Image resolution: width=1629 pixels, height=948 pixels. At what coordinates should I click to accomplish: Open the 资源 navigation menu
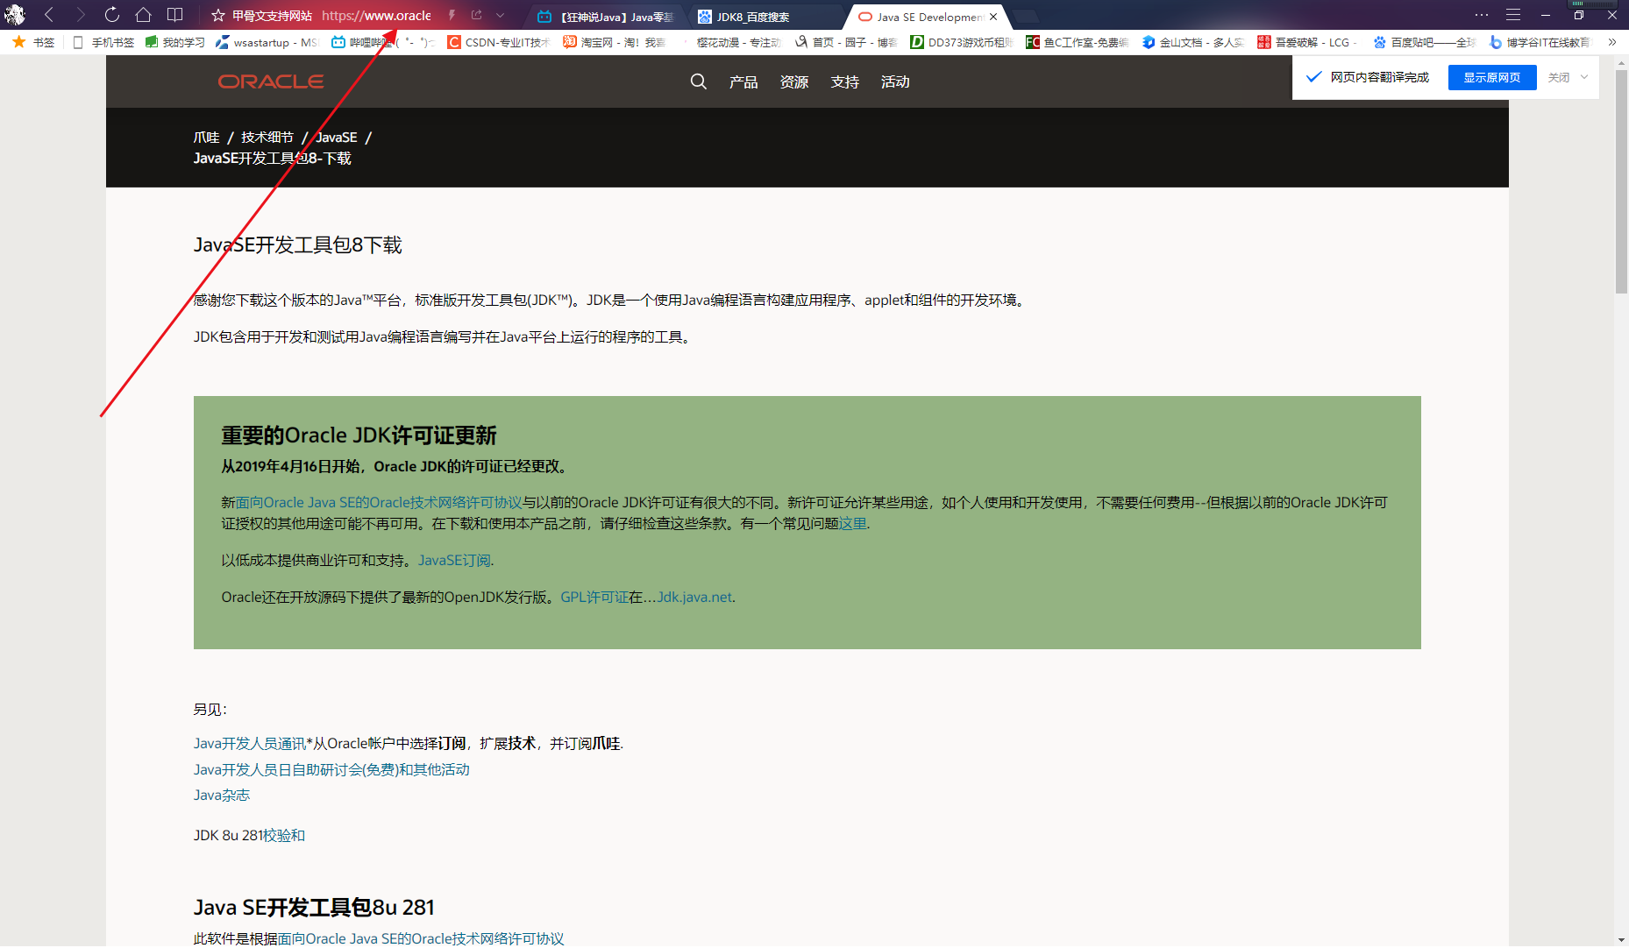(794, 81)
